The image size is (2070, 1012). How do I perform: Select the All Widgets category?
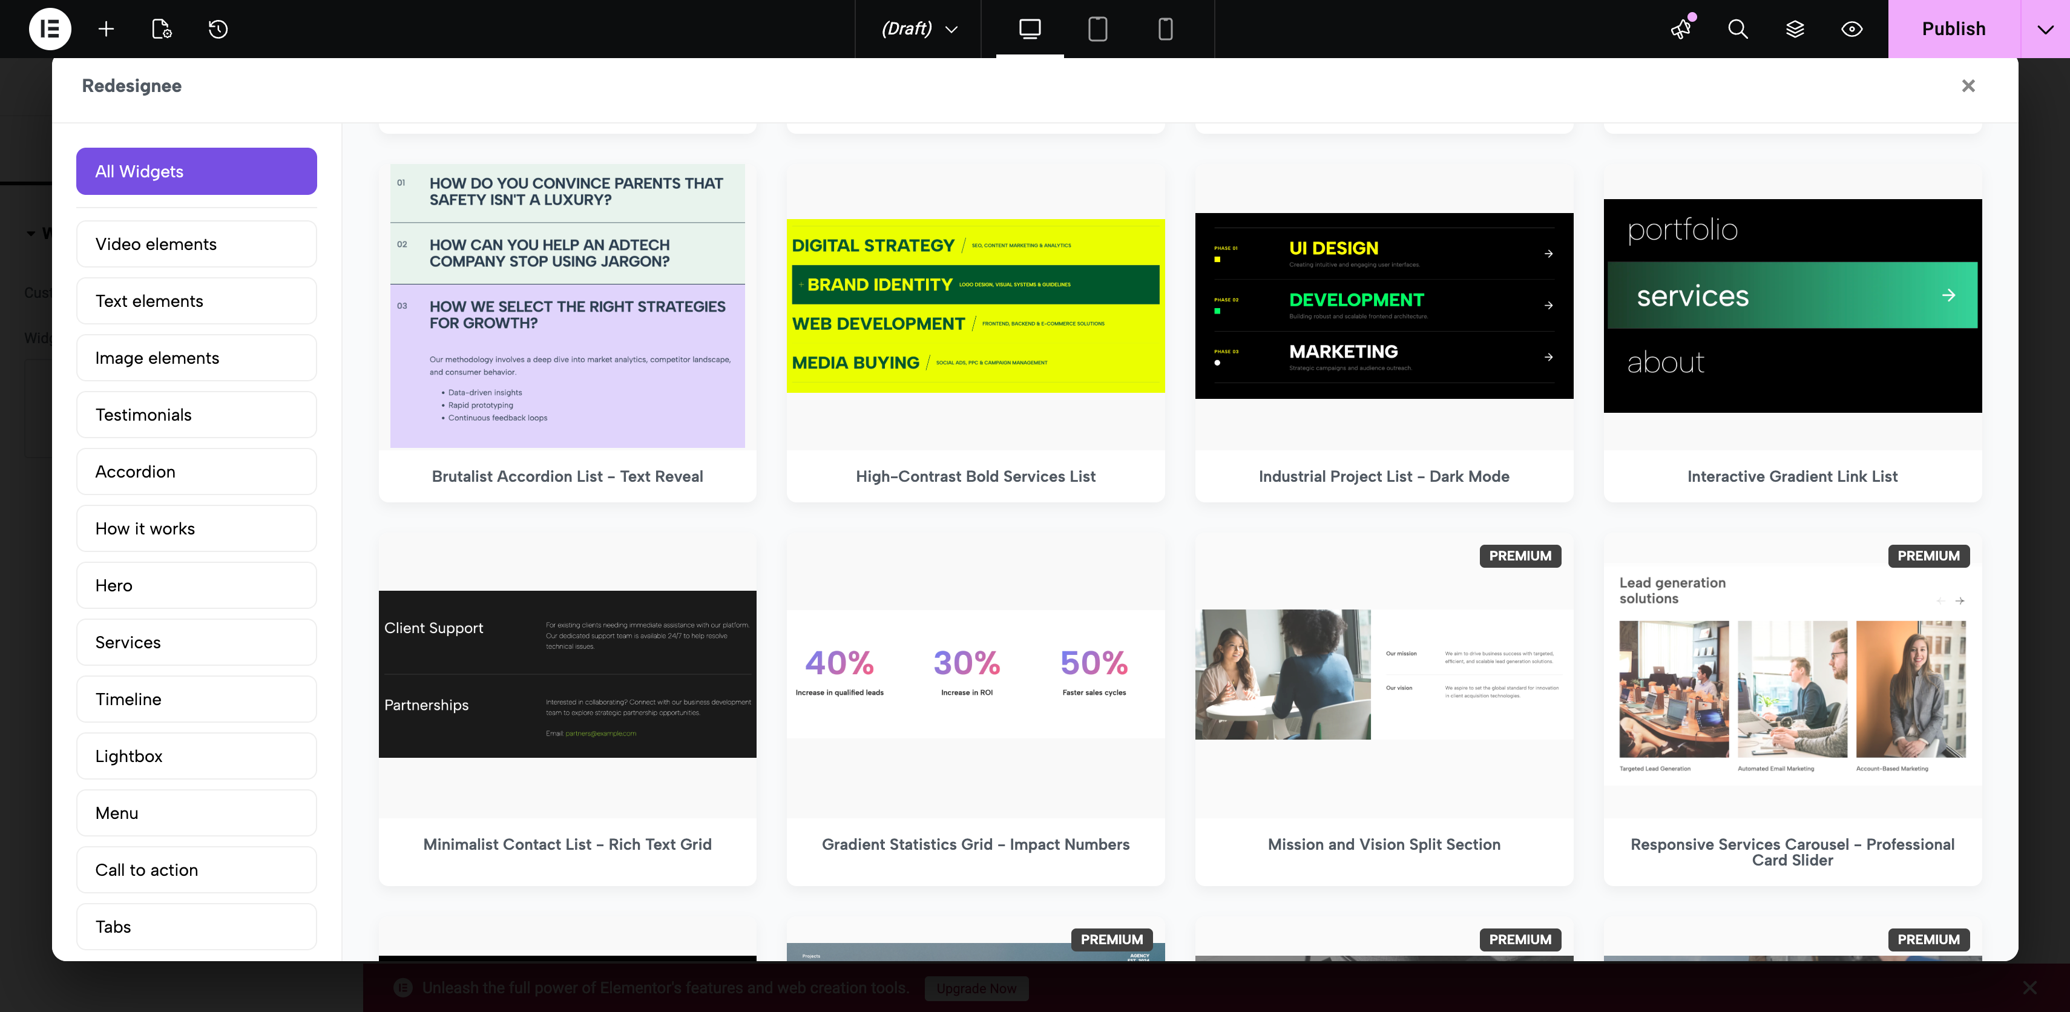point(197,171)
